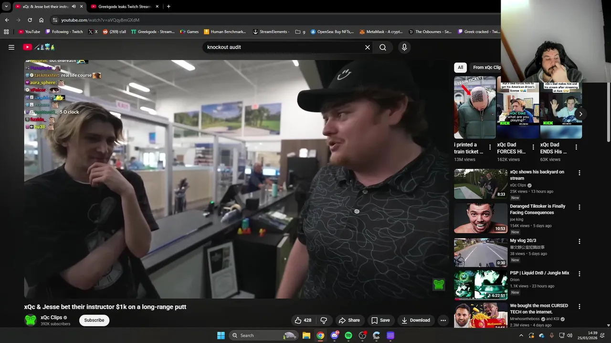
Task: Open xQc Clips channel avatar
Action: (x=31, y=320)
